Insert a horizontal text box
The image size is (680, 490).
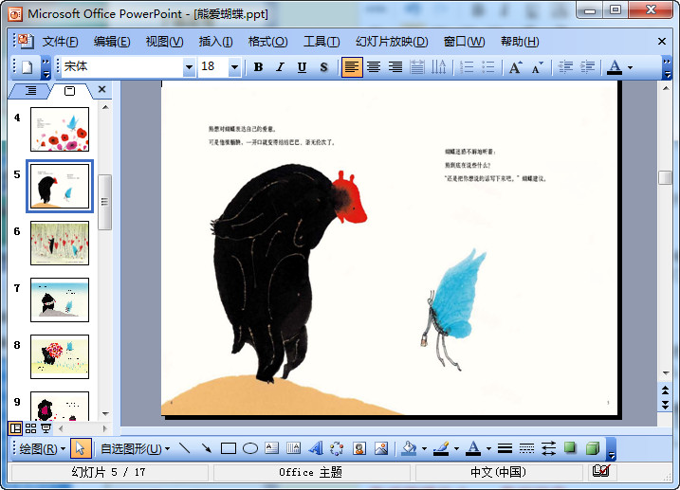point(272,448)
